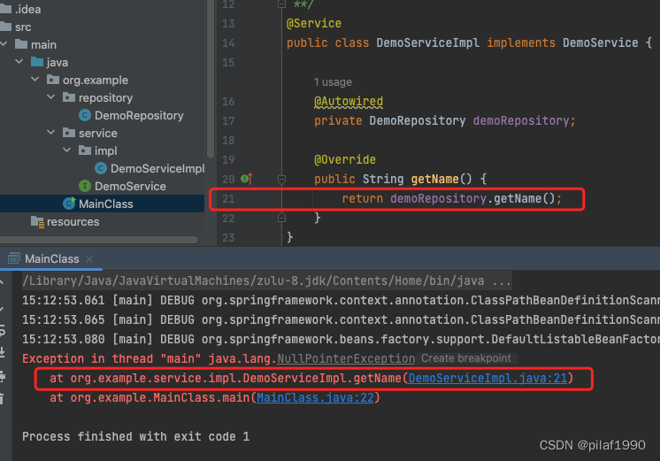Click the 15:12:53.080 DEBUG log line
This screenshot has height=461, width=660.
point(341,339)
